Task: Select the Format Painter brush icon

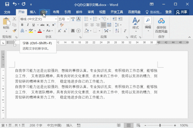Action: (14, 31)
